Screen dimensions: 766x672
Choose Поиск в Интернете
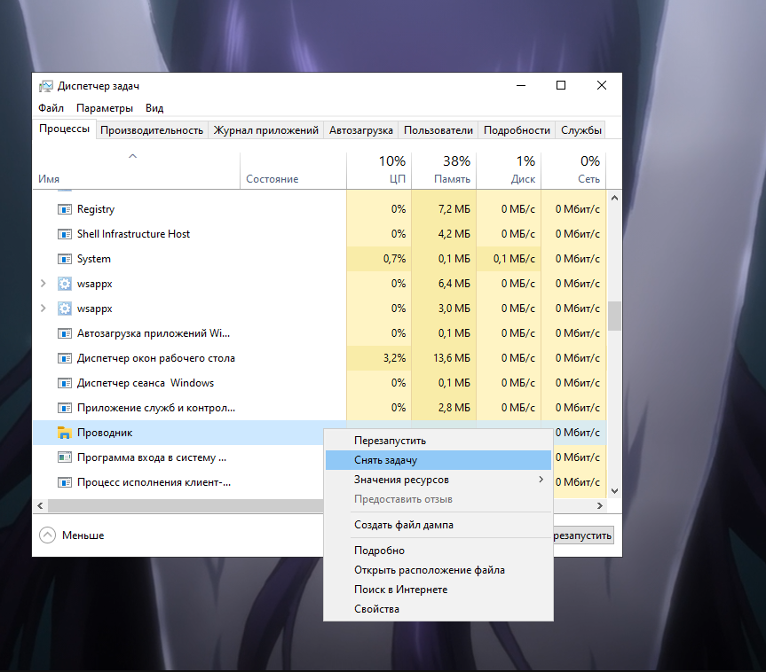438,590
